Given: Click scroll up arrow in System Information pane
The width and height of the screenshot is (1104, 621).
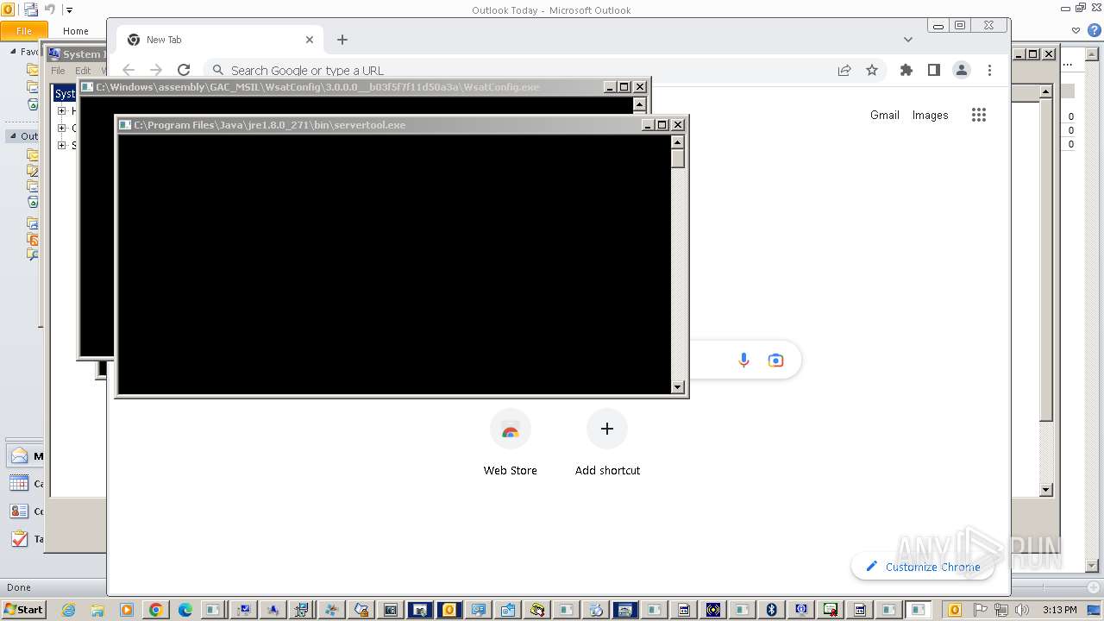Looking at the screenshot, I should pos(1046,91).
